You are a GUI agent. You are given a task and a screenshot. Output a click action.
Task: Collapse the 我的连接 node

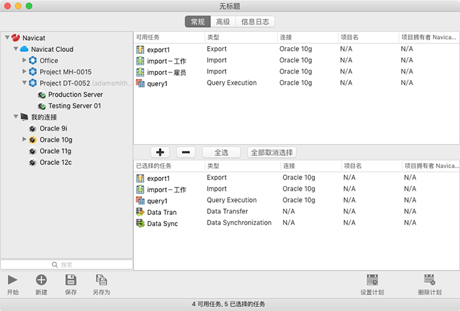(x=16, y=117)
